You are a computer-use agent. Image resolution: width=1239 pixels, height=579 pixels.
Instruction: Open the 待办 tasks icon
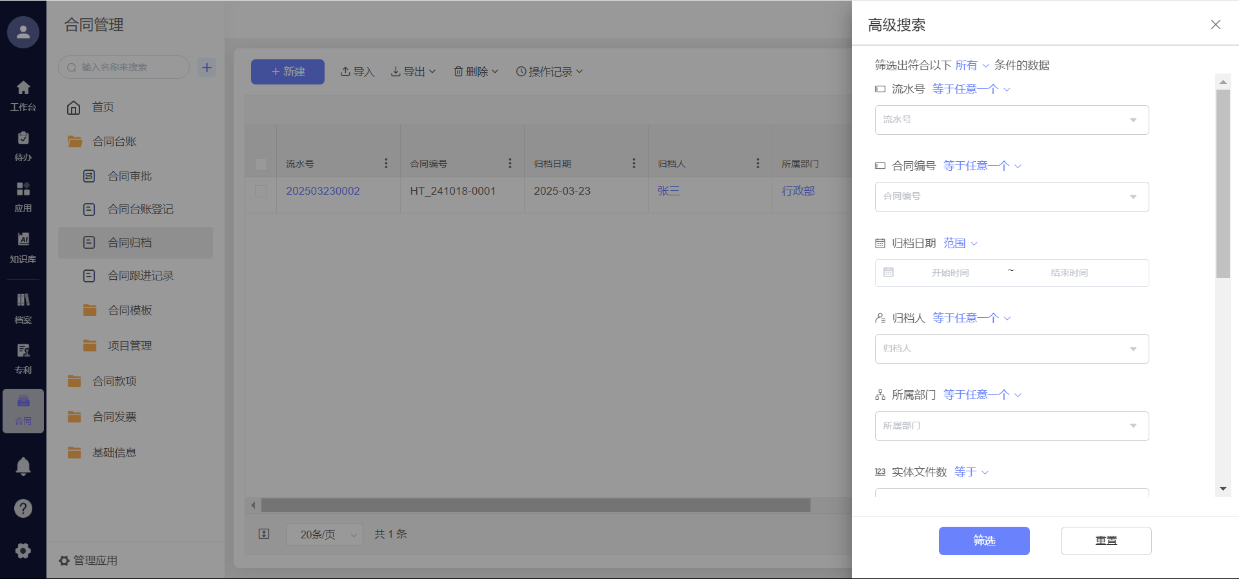23,146
